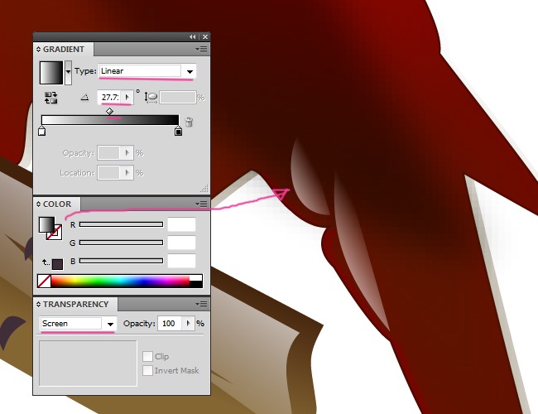The width and height of the screenshot is (538, 414).
Task: Open the Opacity slider arrow in Transparency
Action: [x=190, y=324]
